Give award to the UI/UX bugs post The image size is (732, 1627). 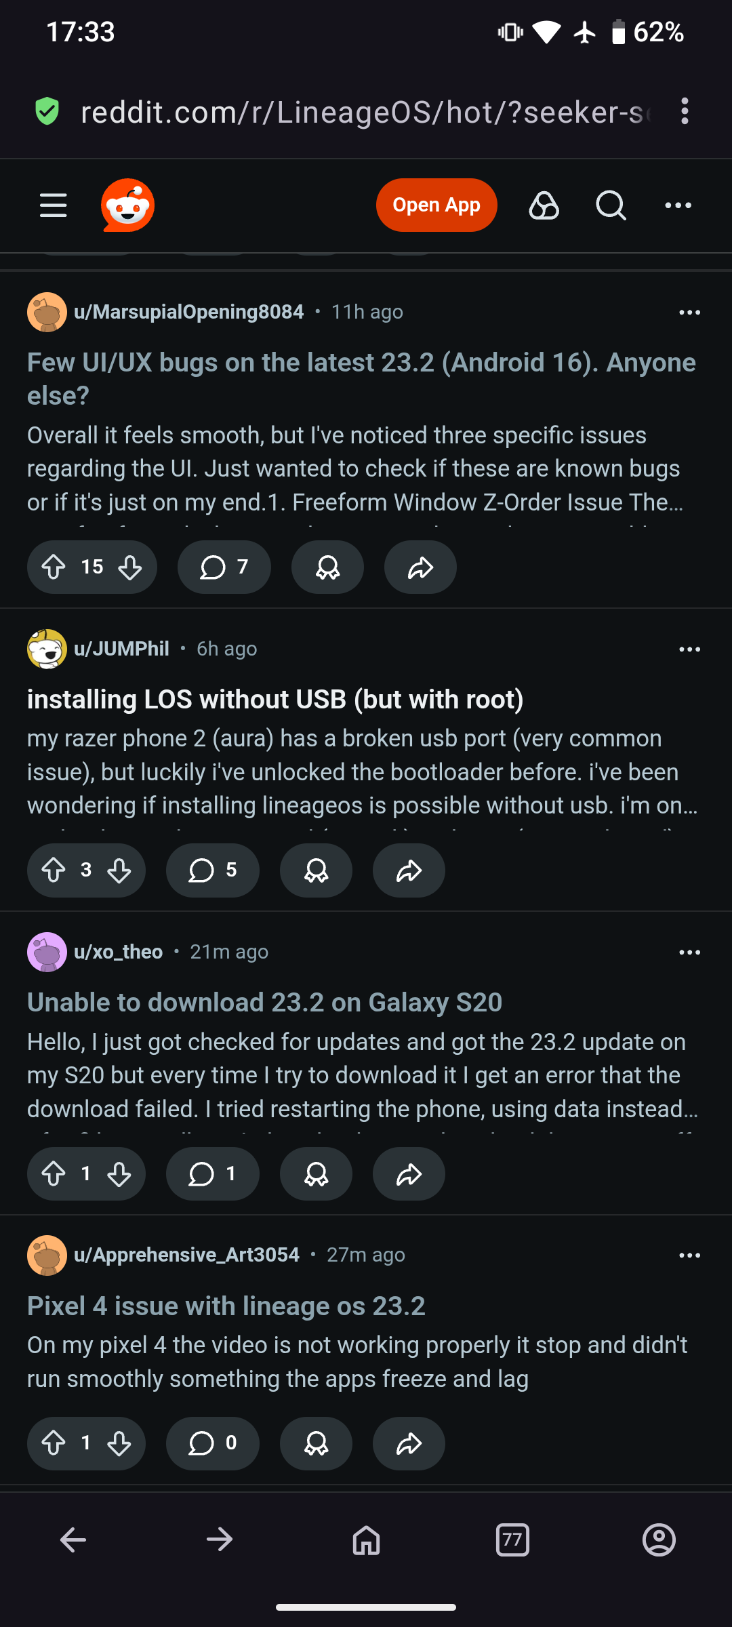point(327,567)
